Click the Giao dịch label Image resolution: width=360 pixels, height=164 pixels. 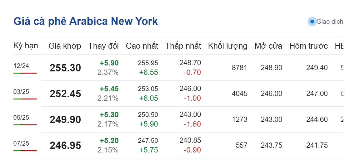[x=330, y=22]
